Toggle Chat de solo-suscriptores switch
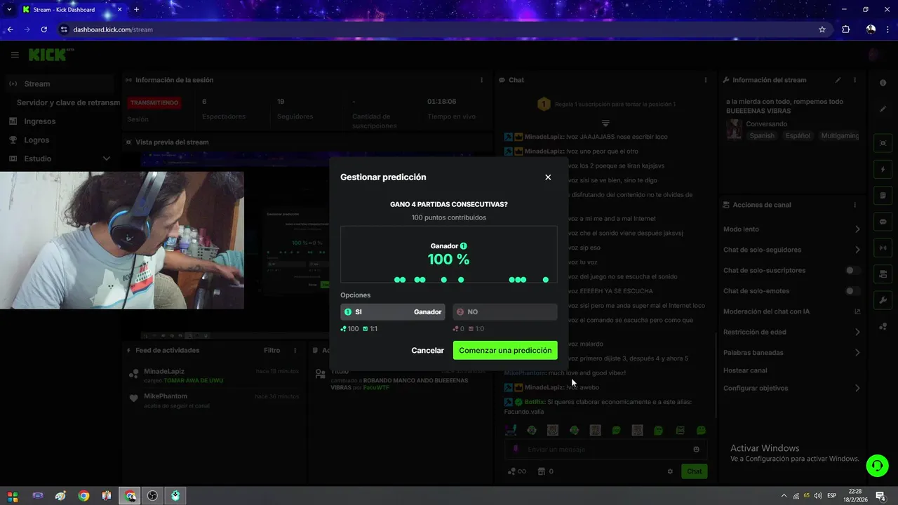Screen dimensions: 898x505 coord(852,271)
